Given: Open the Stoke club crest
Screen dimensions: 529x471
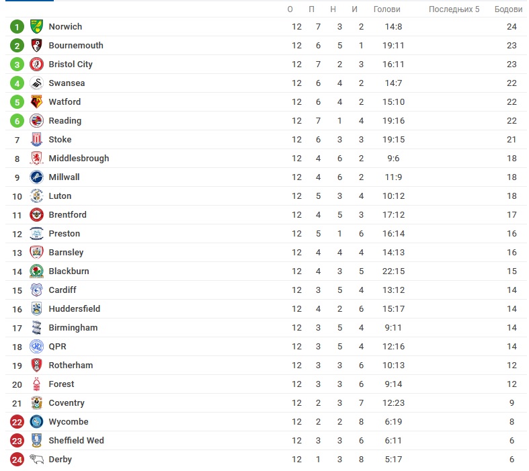Looking at the screenshot, I should pos(36,140).
